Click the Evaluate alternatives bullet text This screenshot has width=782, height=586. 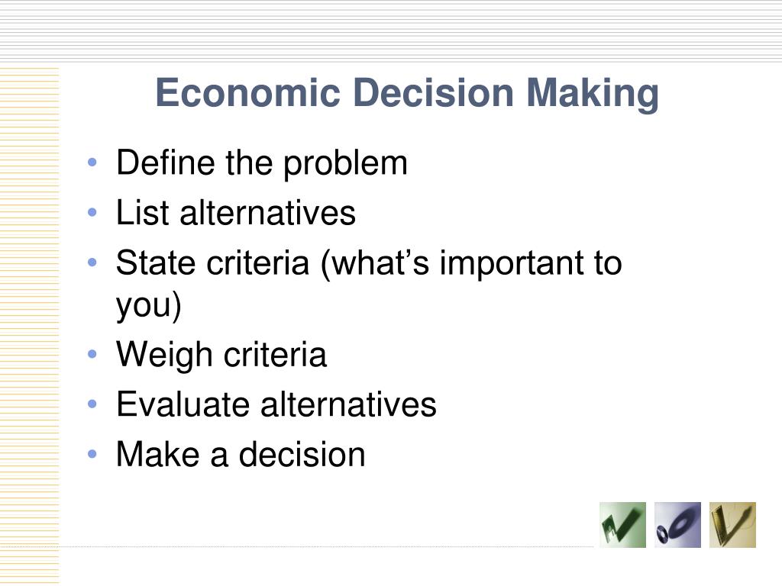point(276,404)
